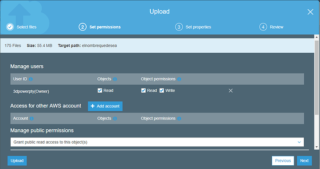The width and height of the screenshot is (320, 169).
Task: Click the Select files checkmark step icon
Action: (10, 27)
